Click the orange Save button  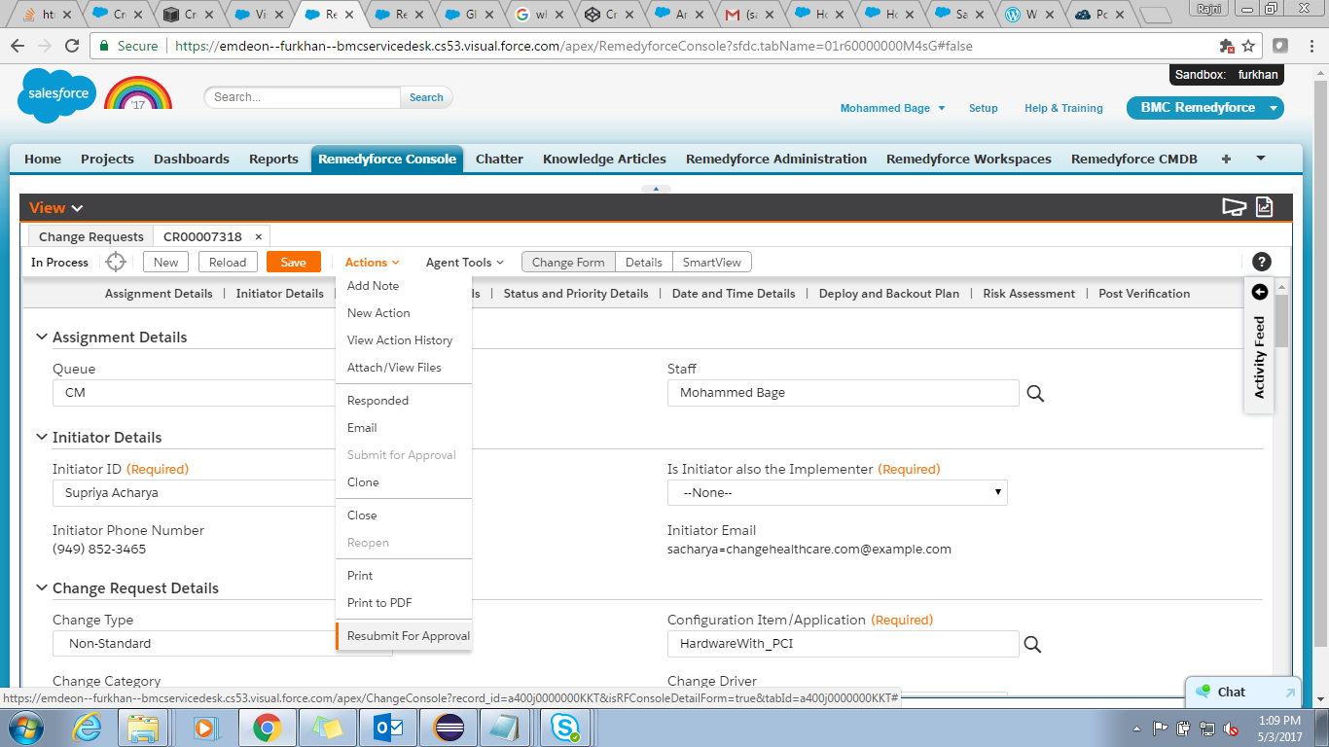[x=293, y=262]
